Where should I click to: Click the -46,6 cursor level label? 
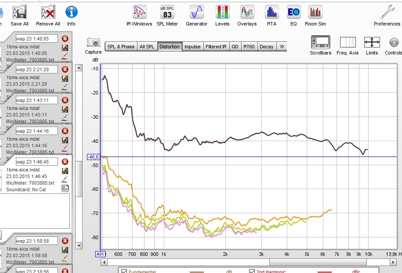[x=94, y=157]
